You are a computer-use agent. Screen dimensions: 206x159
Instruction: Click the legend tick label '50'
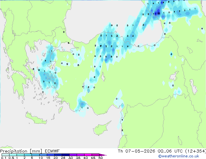(x=100, y=158)
